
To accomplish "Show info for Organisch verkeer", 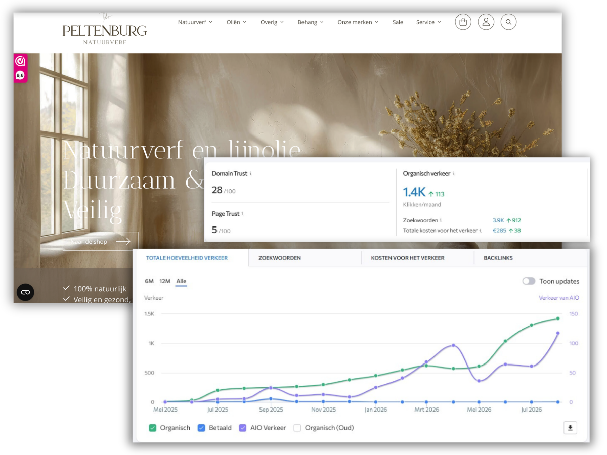I will pyautogui.click(x=453, y=173).
